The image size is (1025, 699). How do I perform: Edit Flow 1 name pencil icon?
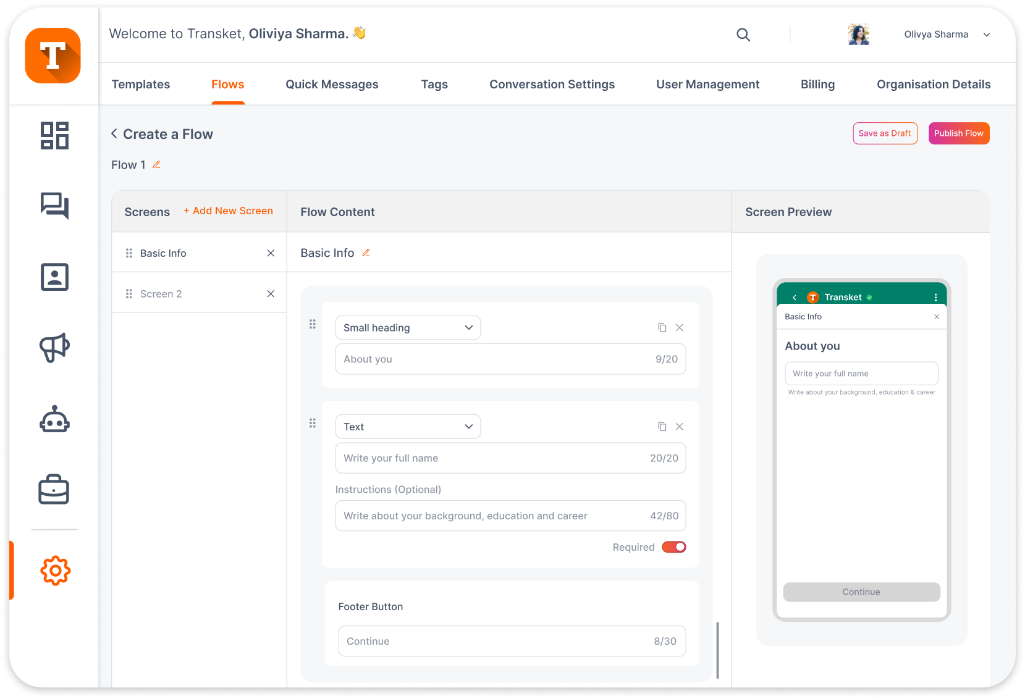tap(156, 165)
